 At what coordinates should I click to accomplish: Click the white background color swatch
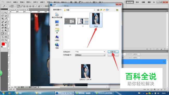5,46
